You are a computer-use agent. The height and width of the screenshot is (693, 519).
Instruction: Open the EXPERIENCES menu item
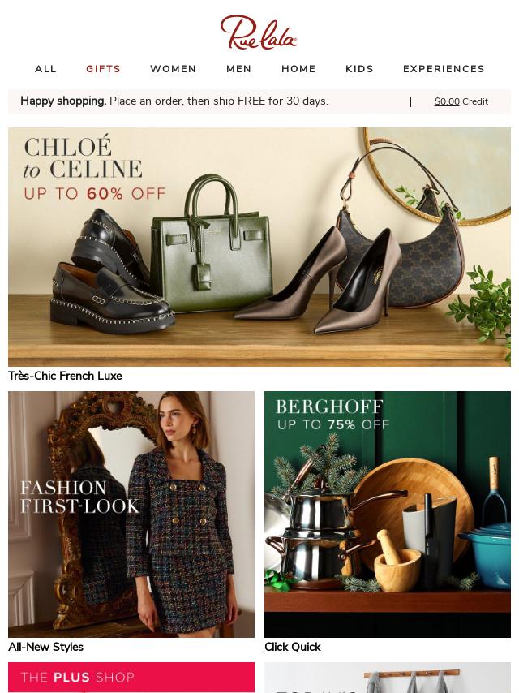[444, 69]
